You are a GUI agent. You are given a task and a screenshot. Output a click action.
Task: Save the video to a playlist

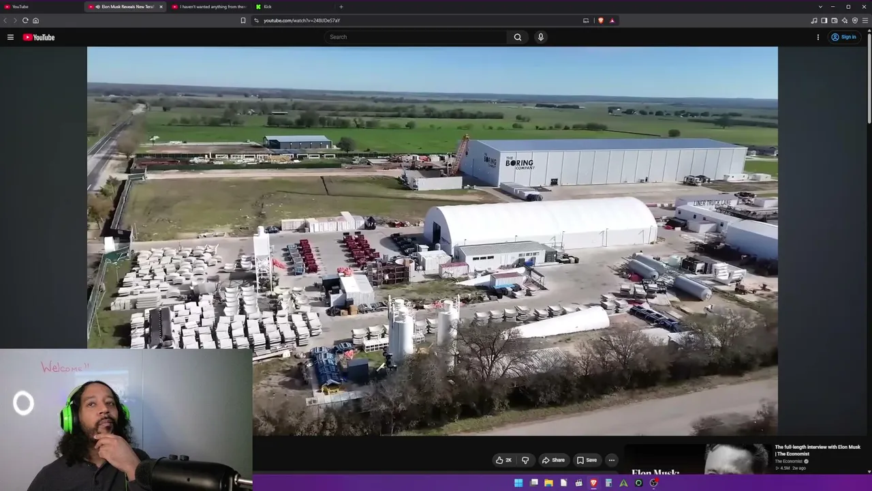[x=587, y=460]
